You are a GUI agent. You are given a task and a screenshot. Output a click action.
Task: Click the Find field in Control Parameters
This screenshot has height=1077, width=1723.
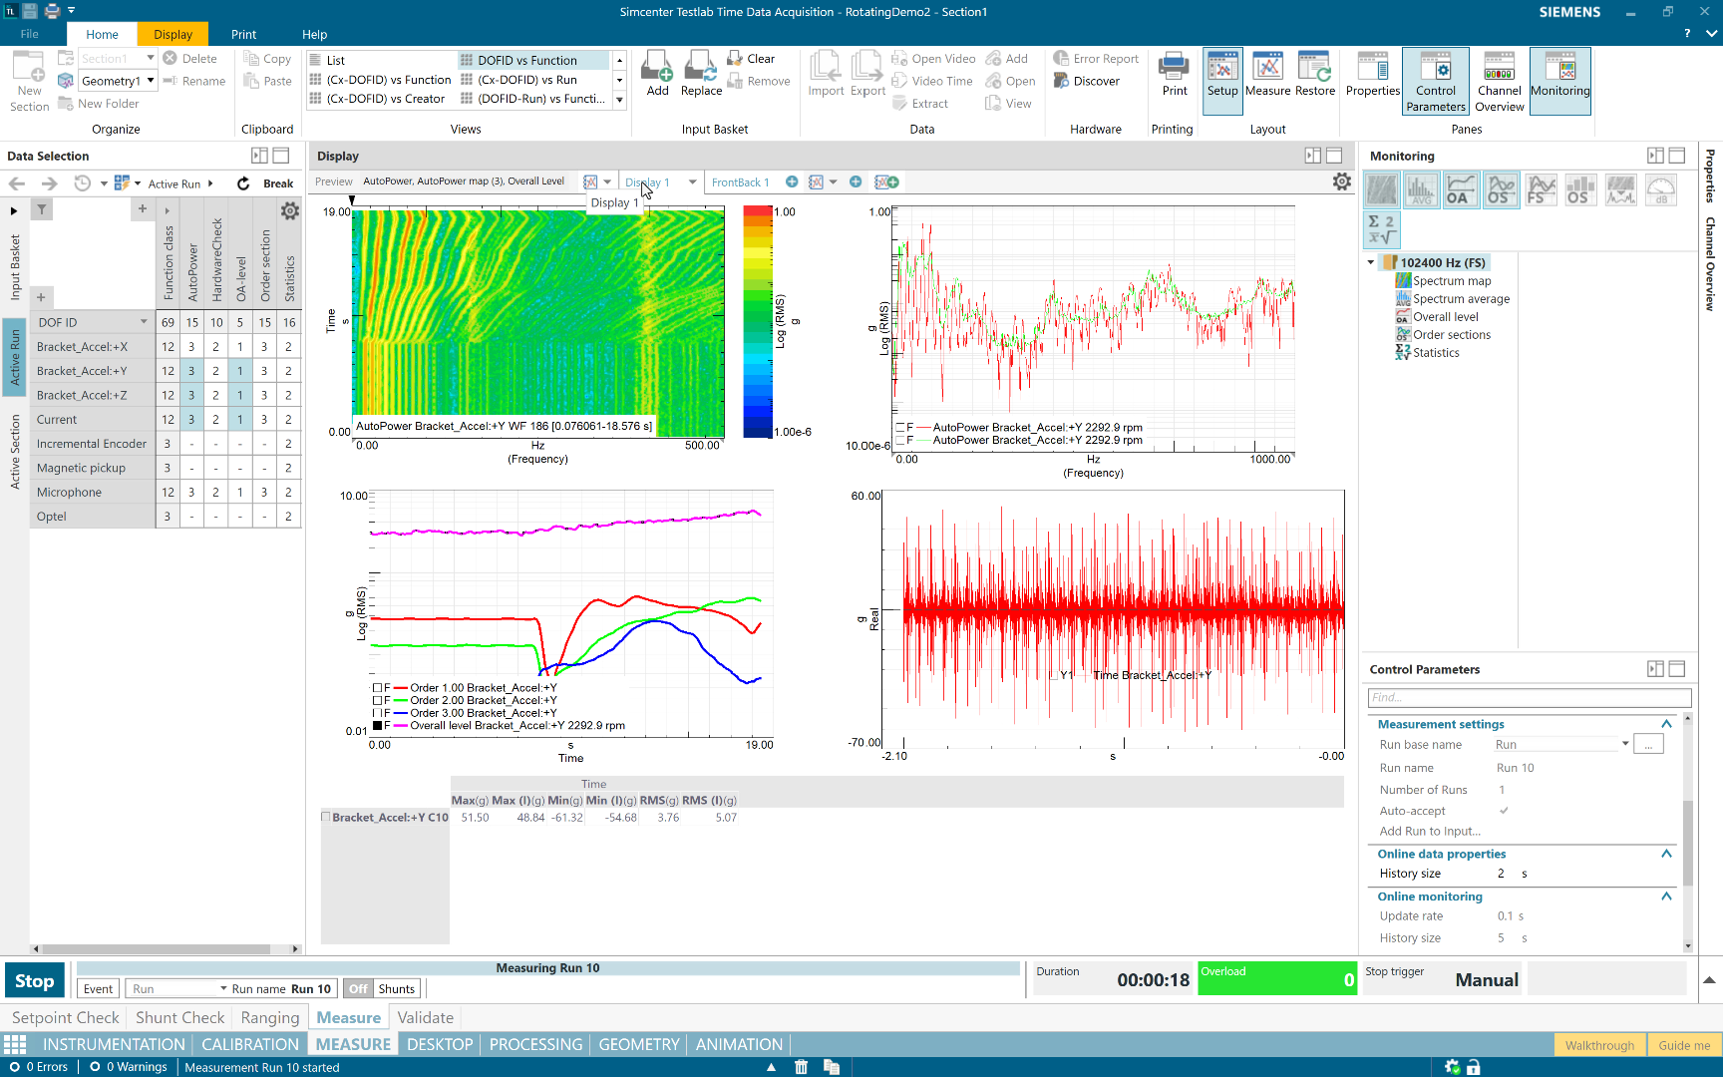coord(1529,697)
